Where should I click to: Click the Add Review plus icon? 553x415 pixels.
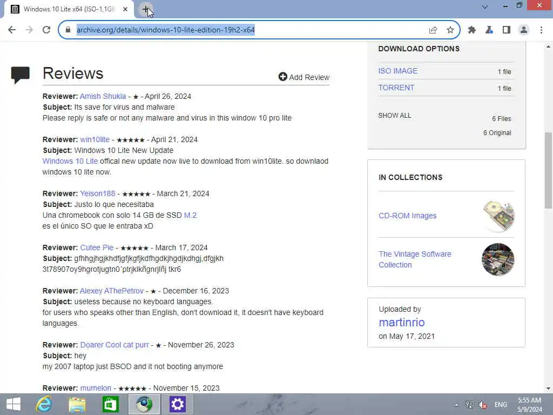coord(282,77)
